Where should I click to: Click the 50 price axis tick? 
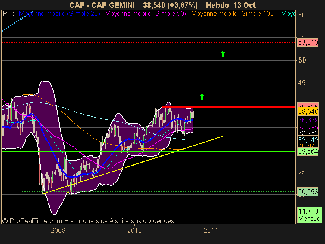coord(302,60)
